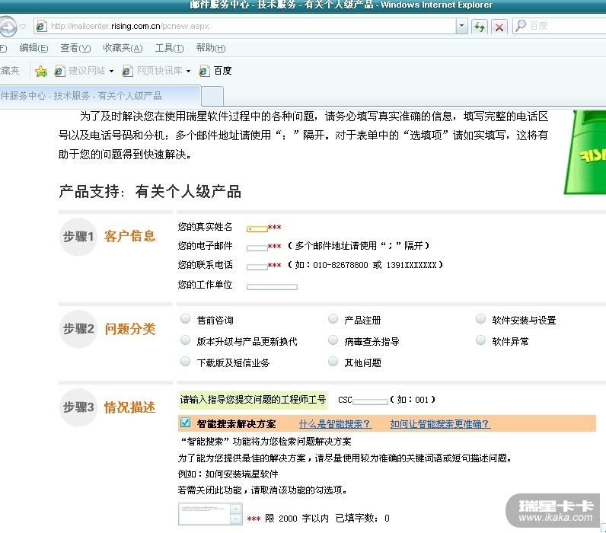Open the 建议网站 suggested sites button
606x533 pixels.
pyautogui.click(x=84, y=71)
